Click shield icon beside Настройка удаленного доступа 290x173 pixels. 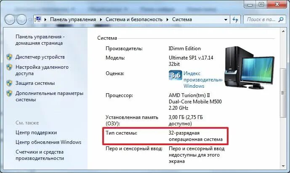[x=9, y=67]
